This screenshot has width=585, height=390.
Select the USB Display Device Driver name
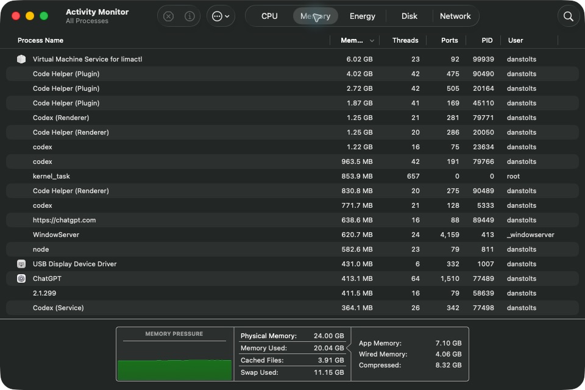(74, 264)
